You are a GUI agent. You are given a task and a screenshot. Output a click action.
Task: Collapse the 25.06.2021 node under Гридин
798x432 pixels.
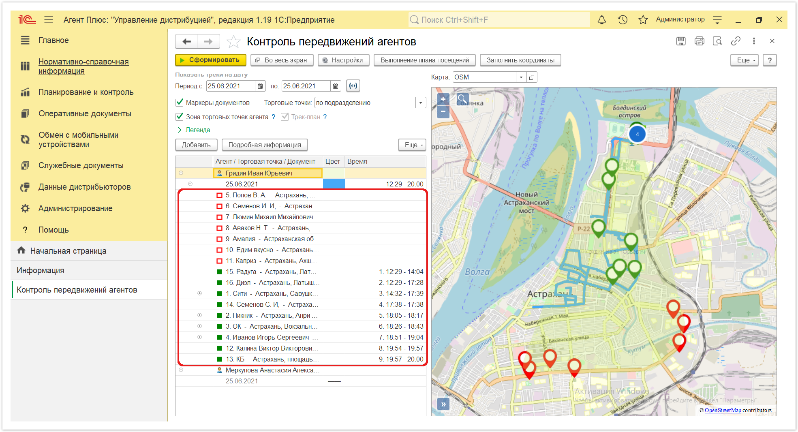point(190,184)
